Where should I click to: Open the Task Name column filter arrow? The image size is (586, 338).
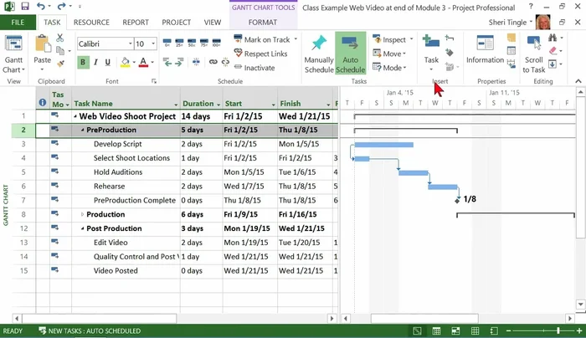point(176,105)
